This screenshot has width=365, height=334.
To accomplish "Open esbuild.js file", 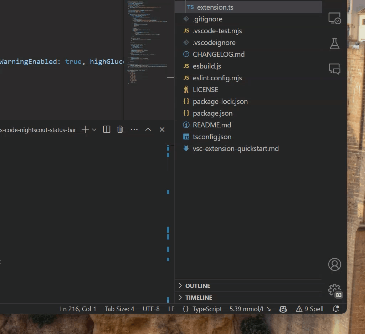I will [248, 66].
